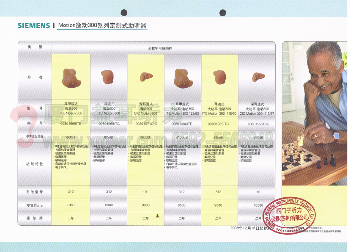The height and width of the screenshot is (252, 356).
Task: Click the hearing aid image above 00801986ITE
Action: coord(183,78)
